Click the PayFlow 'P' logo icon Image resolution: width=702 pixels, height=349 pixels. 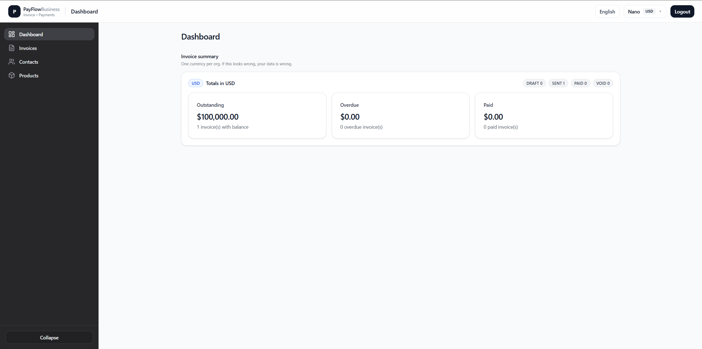(14, 11)
